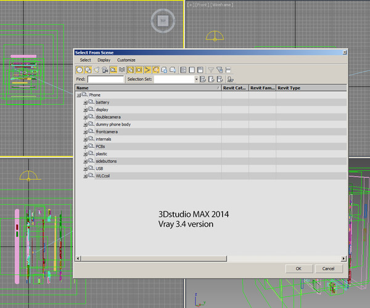
Task: Expand the battery group node
Action: (86, 102)
